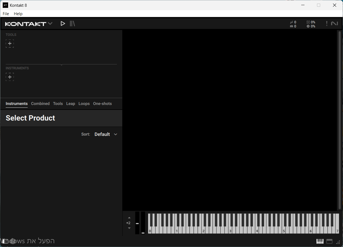Collapse the Tools section divider arrow
The width and height of the screenshot is (343, 247).
click(62, 65)
